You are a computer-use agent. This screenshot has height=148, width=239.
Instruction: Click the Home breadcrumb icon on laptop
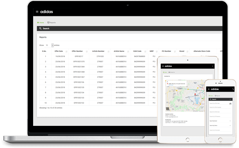click(x=38, y=22)
